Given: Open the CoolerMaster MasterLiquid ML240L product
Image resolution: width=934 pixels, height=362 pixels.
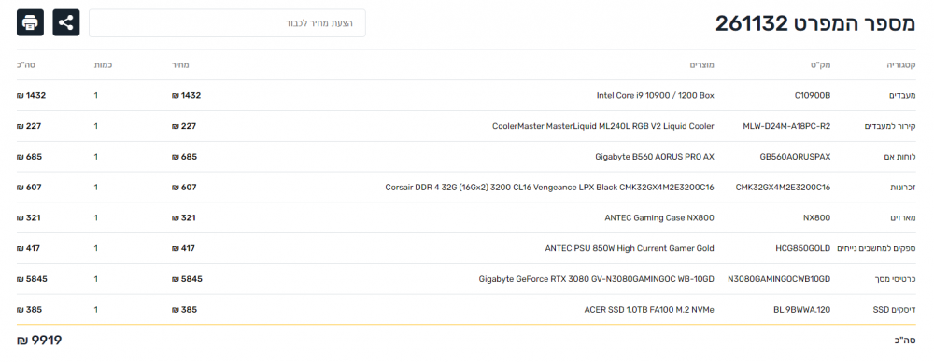Looking at the screenshot, I should pos(602,126).
